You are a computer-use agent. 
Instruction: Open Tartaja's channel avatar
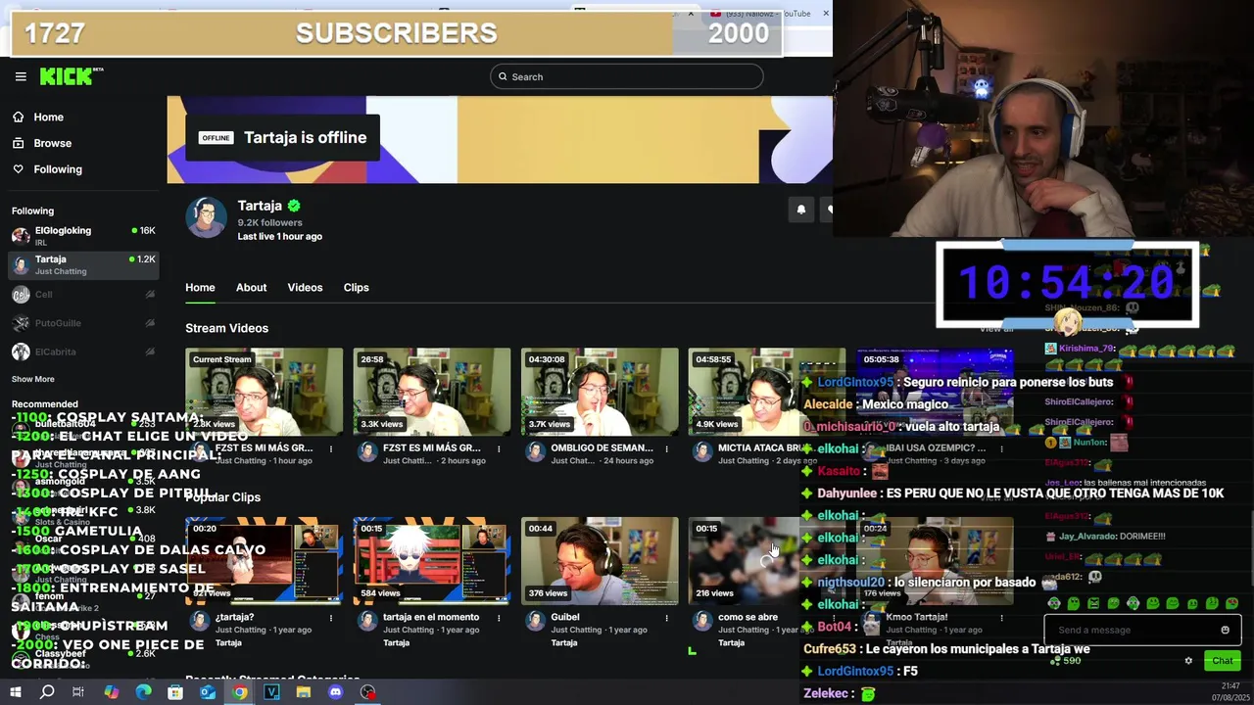tap(207, 217)
